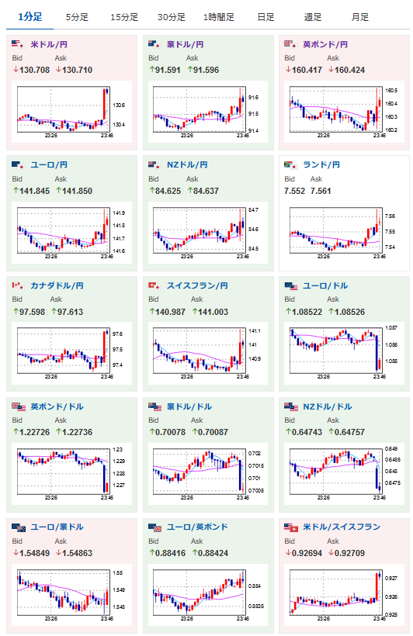Image resolution: width=413 pixels, height=636 pixels.
Task: Open the ユーロ/円 currency pair link
Action: pos(49,164)
